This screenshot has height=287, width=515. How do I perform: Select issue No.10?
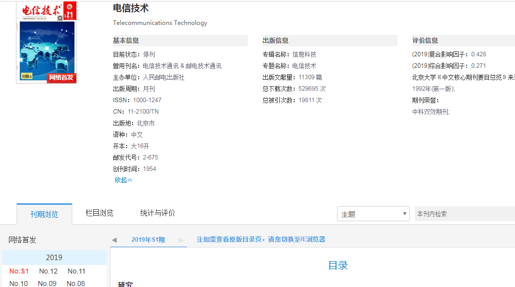(19, 284)
